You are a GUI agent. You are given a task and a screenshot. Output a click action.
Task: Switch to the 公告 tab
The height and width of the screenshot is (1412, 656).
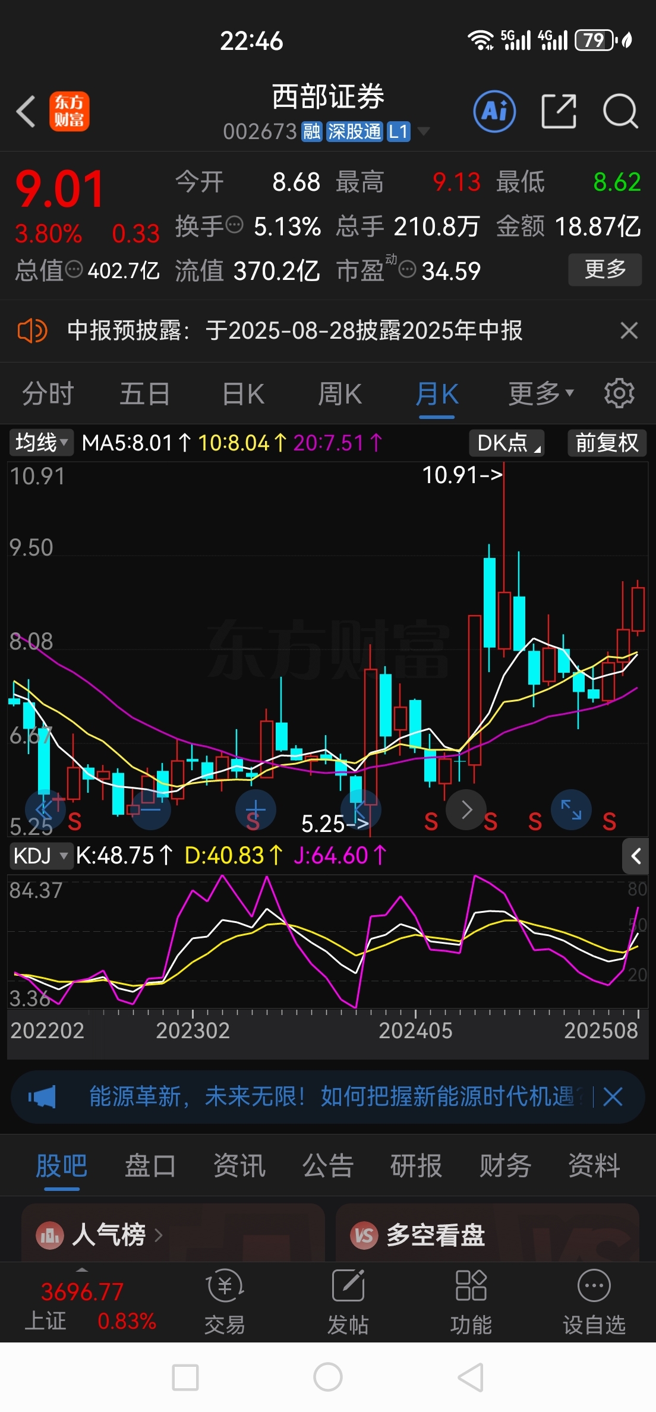click(328, 1165)
